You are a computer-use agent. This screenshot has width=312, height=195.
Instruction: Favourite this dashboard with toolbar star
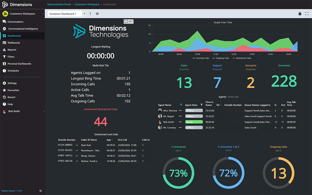[x=97, y=14]
